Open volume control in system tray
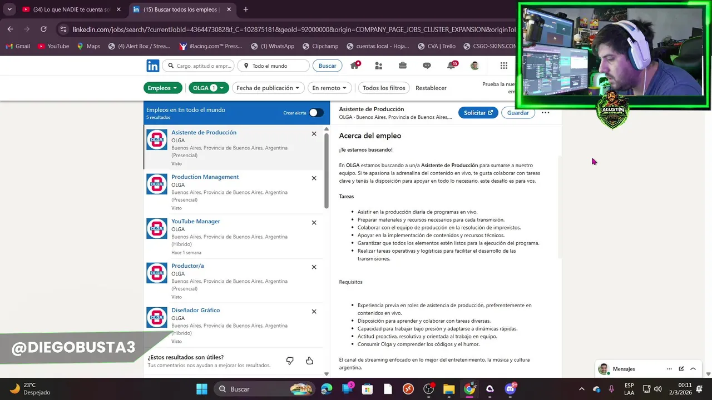Image resolution: width=712 pixels, height=400 pixels. click(658, 389)
